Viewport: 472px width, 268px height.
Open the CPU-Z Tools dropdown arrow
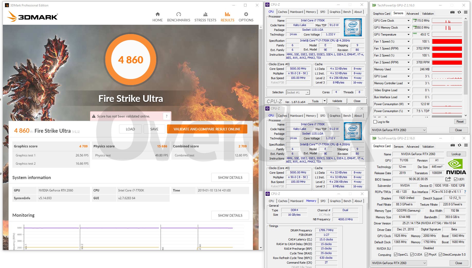click(x=325, y=101)
